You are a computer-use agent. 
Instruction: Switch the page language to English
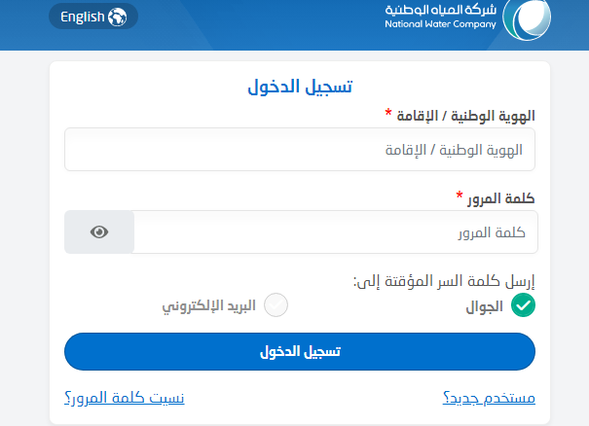tap(93, 17)
